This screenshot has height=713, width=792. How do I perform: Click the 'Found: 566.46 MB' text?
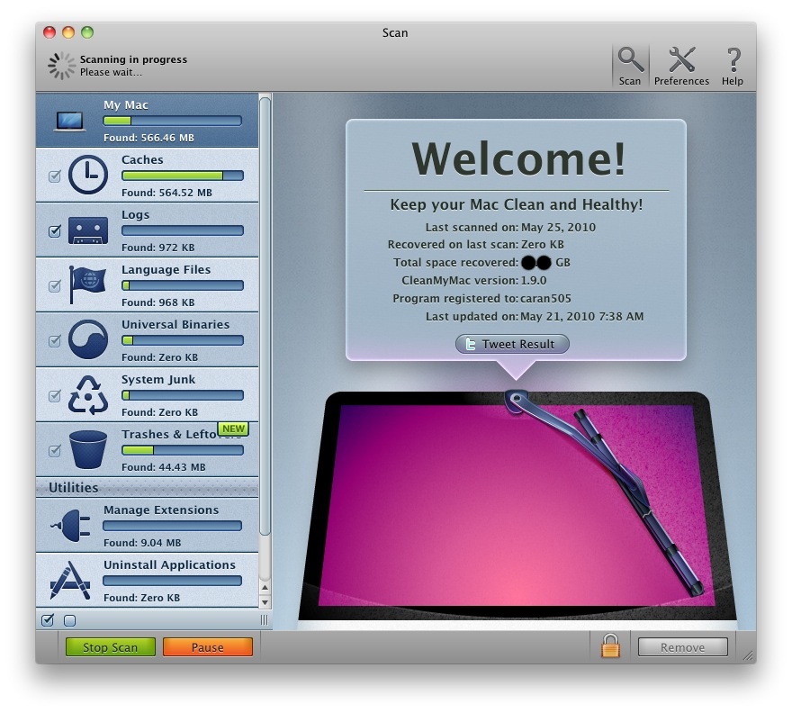pos(148,138)
